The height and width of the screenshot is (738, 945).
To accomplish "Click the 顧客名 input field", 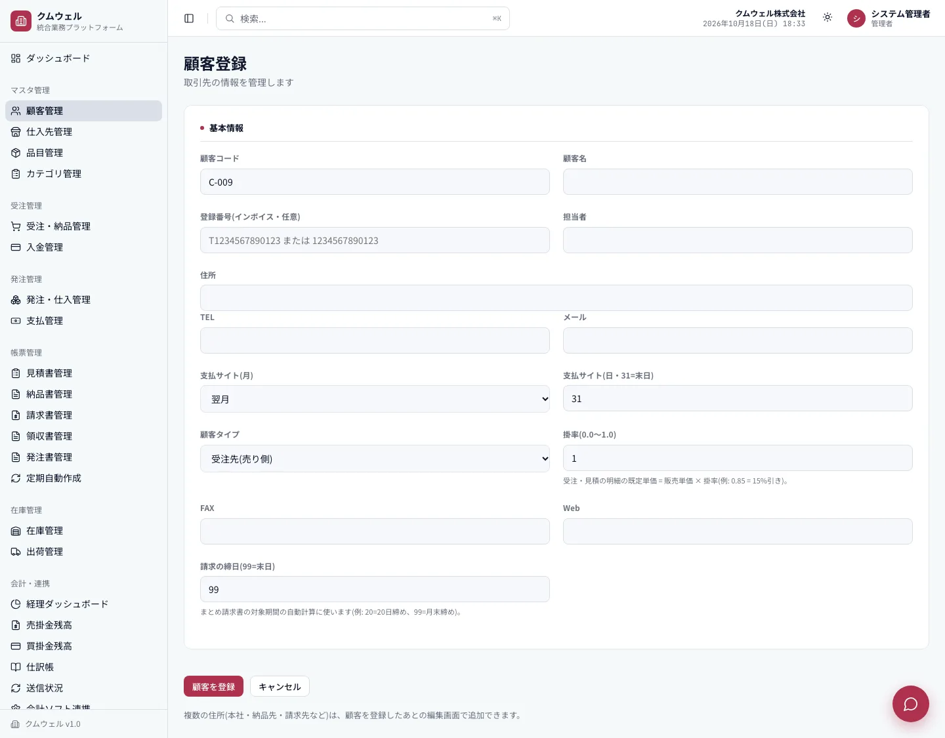I will (738, 182).
